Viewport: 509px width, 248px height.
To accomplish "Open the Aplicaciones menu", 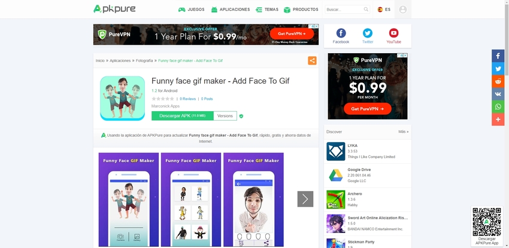I will pyautogui.click(x=231, y=10).
